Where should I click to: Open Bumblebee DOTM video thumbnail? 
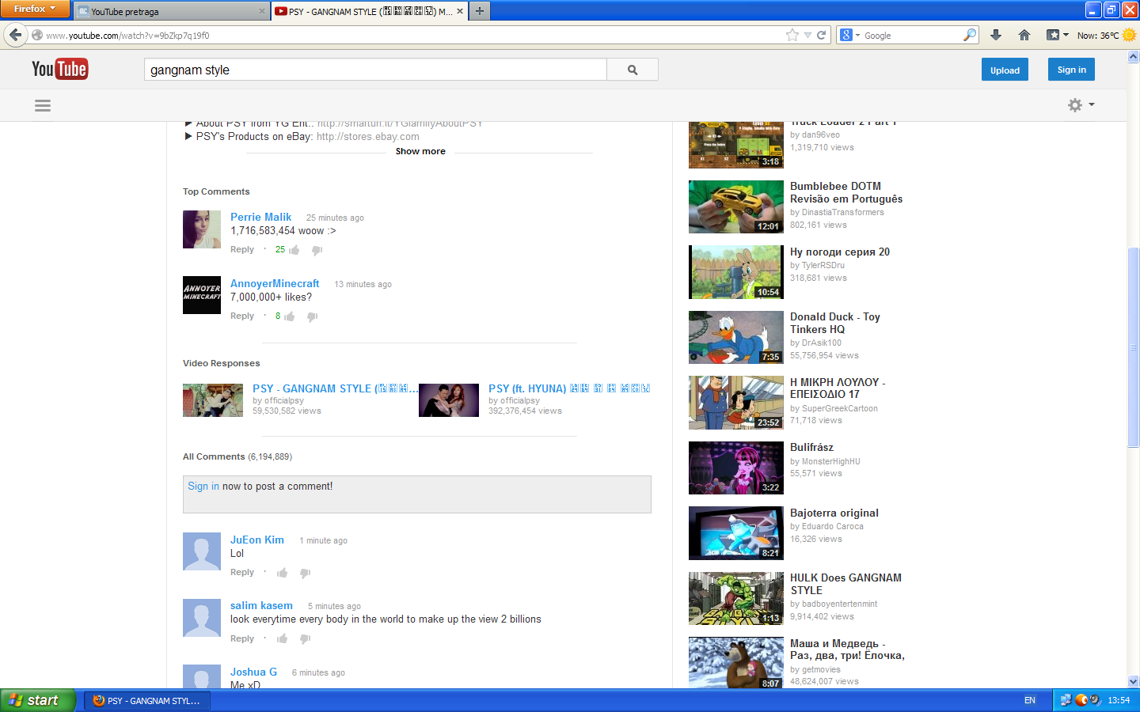[x=736, y=207]
